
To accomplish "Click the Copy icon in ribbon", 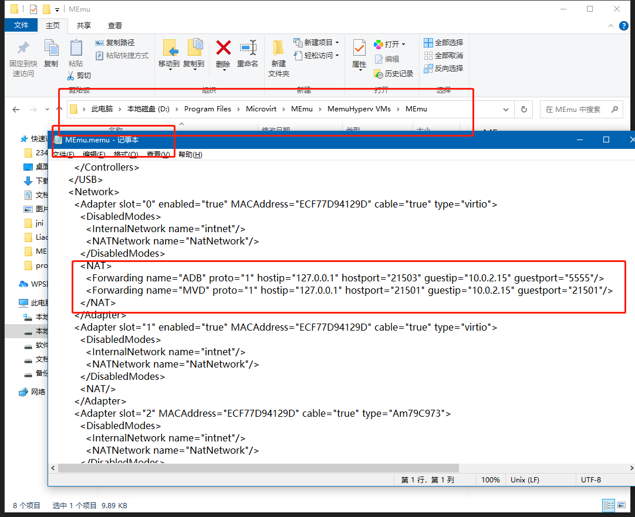I will point(51,49).
